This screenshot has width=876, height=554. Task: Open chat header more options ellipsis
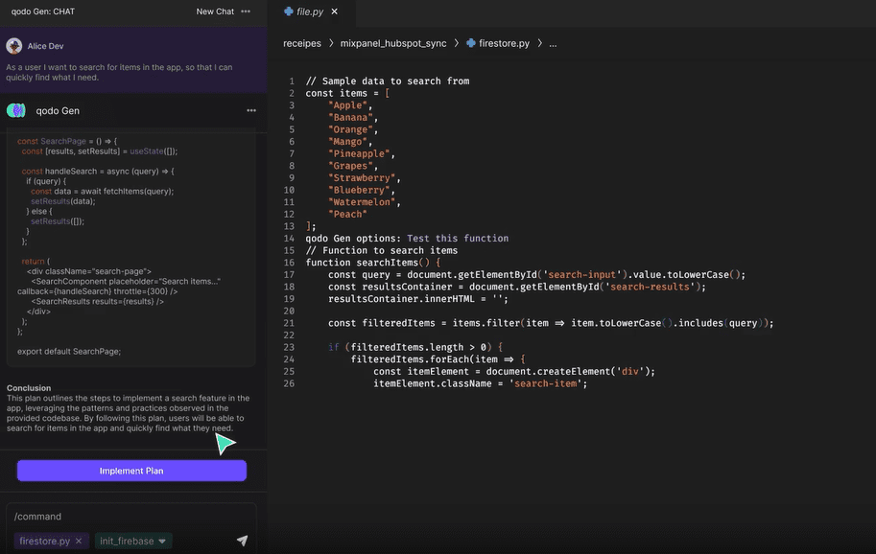pos(246,12)
